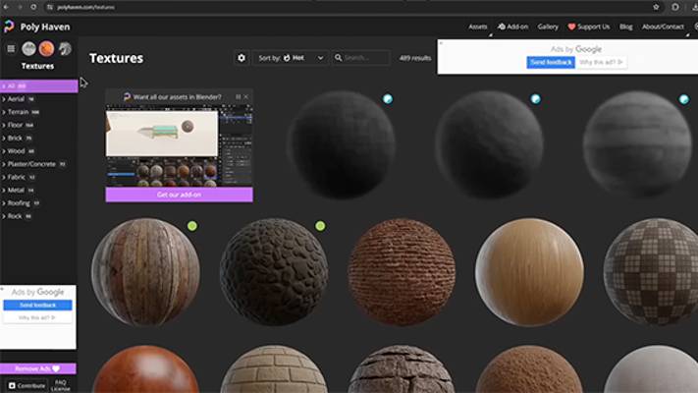Open the checkered tile texture sphere
Screen dimensions: 698x393
click(651, 271)
